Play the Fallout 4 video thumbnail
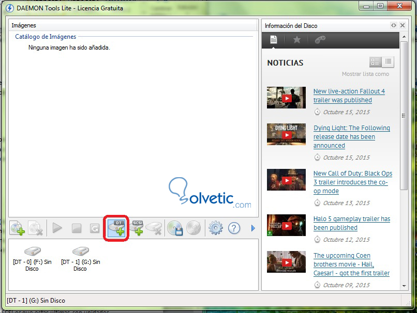The image size is (417, 313). (x=287, y=98)
